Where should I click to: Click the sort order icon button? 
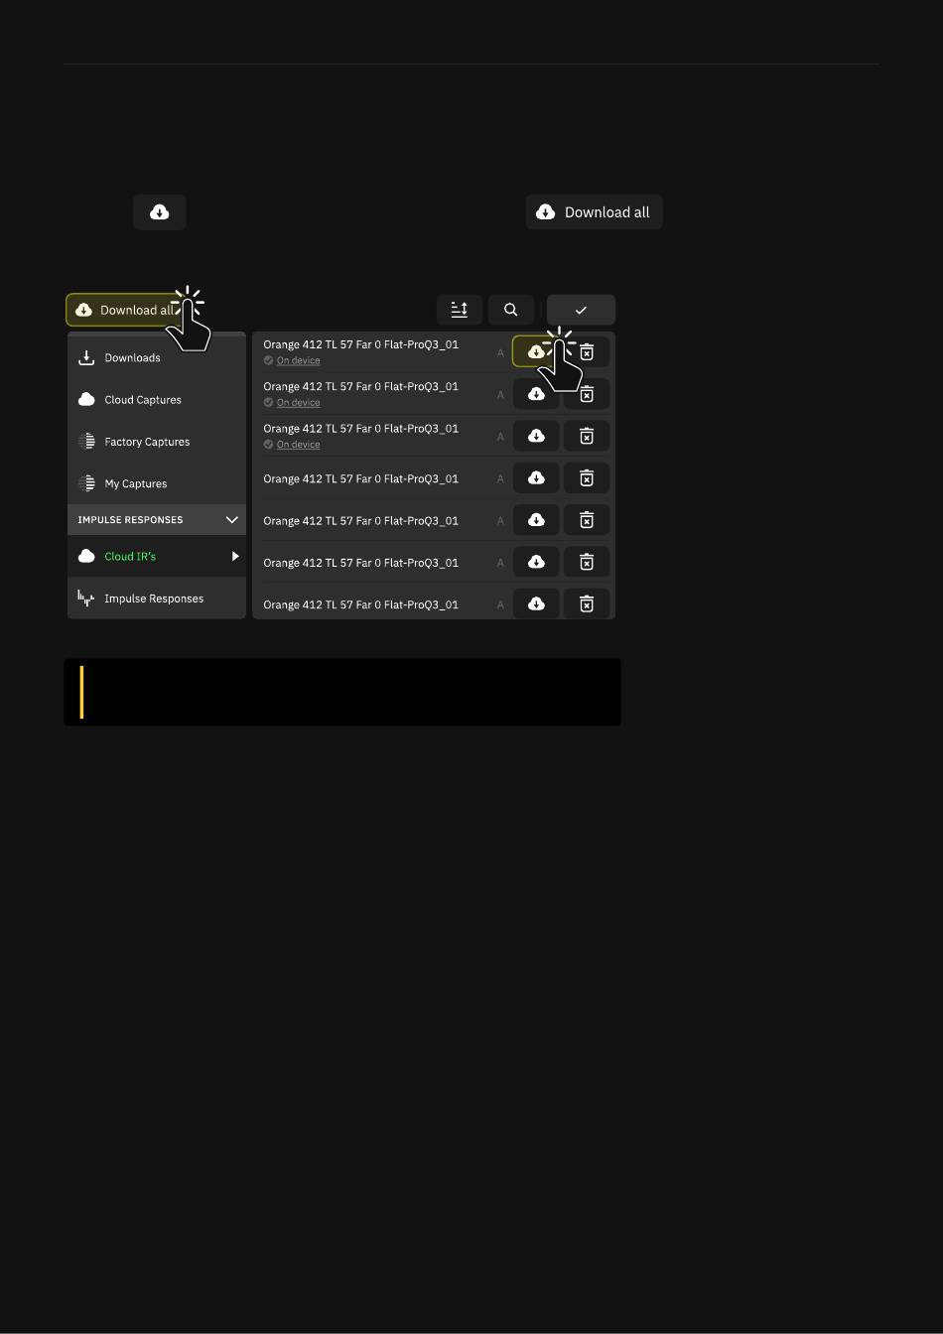[460, 310]
